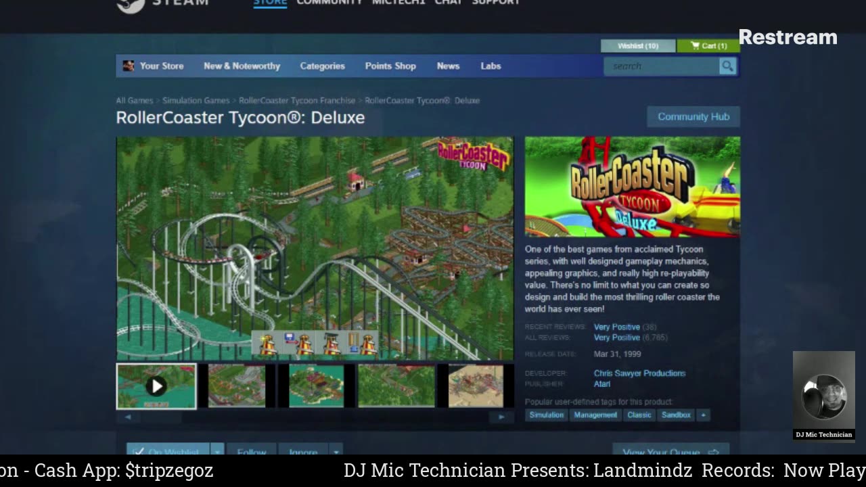Go to the Points Shop tab
Screen dimensions: 866x487
tap(390, 66)
